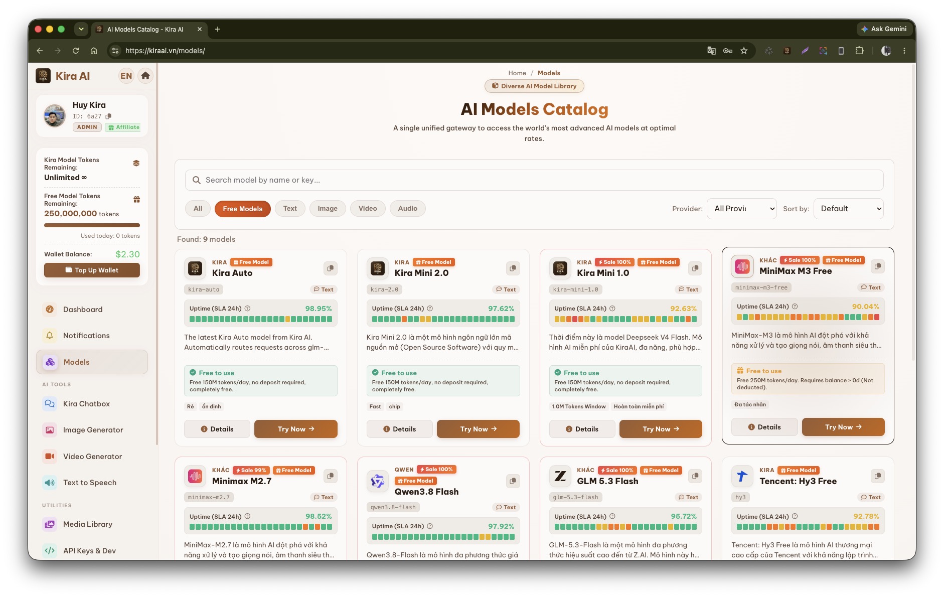
Task: Open Google Translate icon in address bar
Action: click(711, 51)
